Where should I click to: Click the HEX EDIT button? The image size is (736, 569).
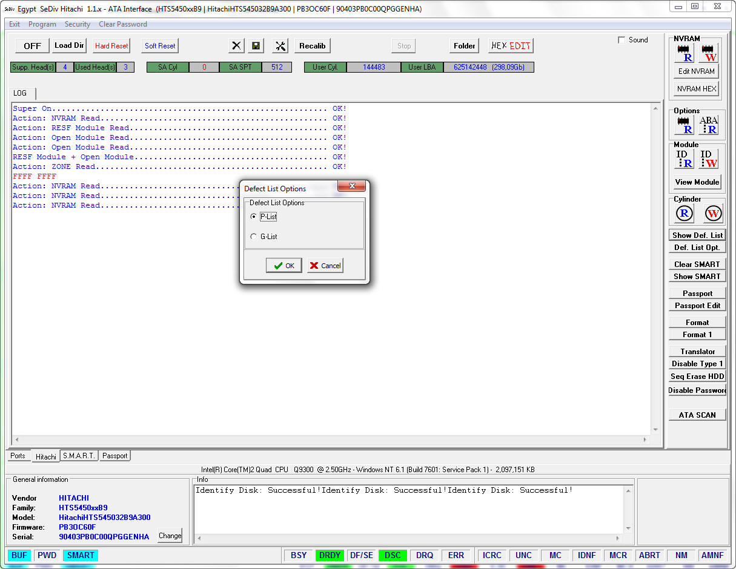point(511,46)
